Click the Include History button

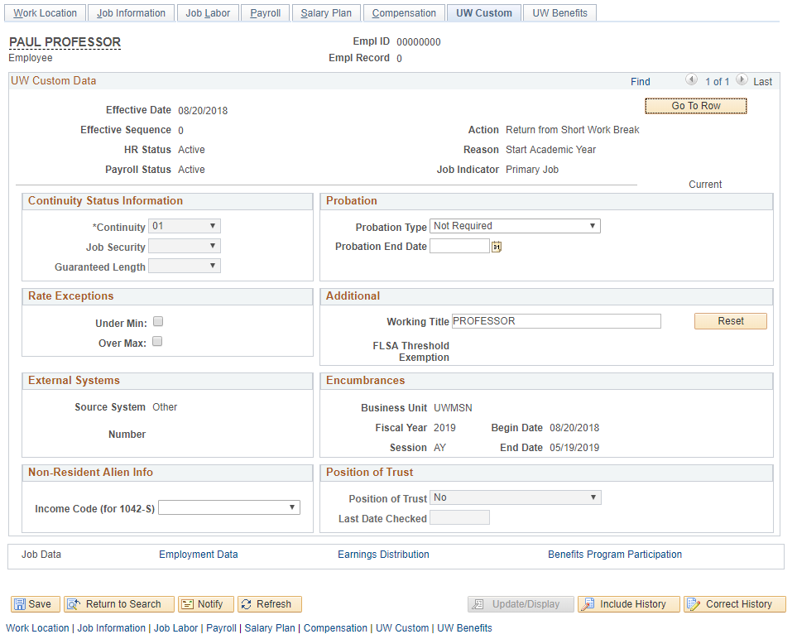(629, 604)
